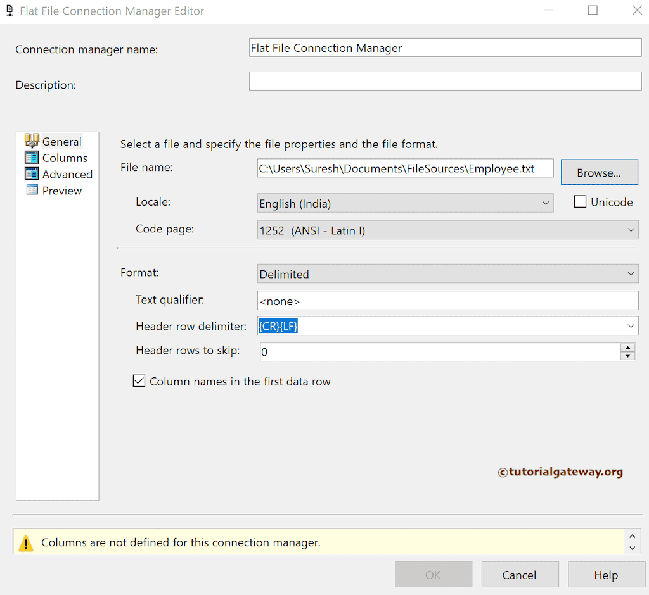Click the Browse button
Image resolution: width=649 pixels, height=595 pixels.
[x=599, y=172]
